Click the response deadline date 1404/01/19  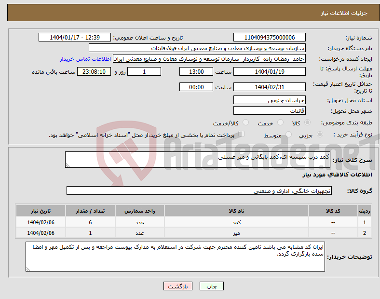269,71
